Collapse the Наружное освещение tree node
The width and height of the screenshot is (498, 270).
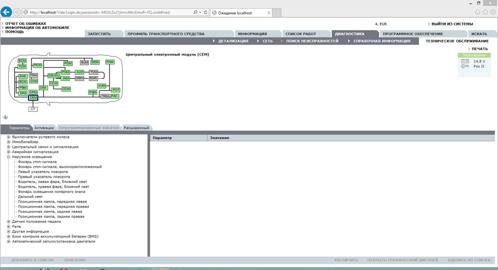[9, 157]
